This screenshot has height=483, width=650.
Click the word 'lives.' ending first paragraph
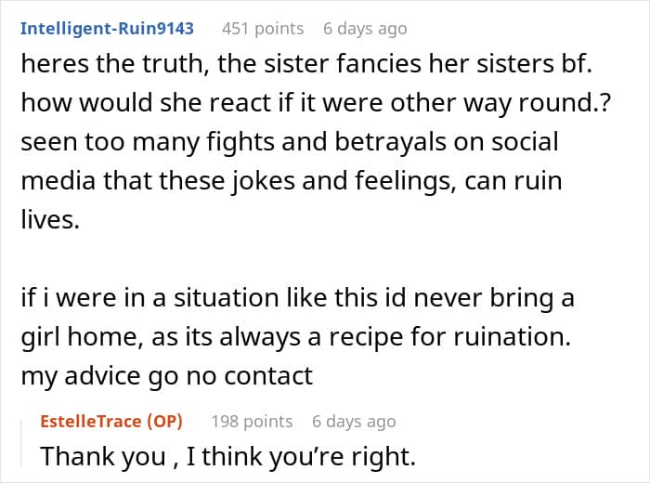click(50, 219)
